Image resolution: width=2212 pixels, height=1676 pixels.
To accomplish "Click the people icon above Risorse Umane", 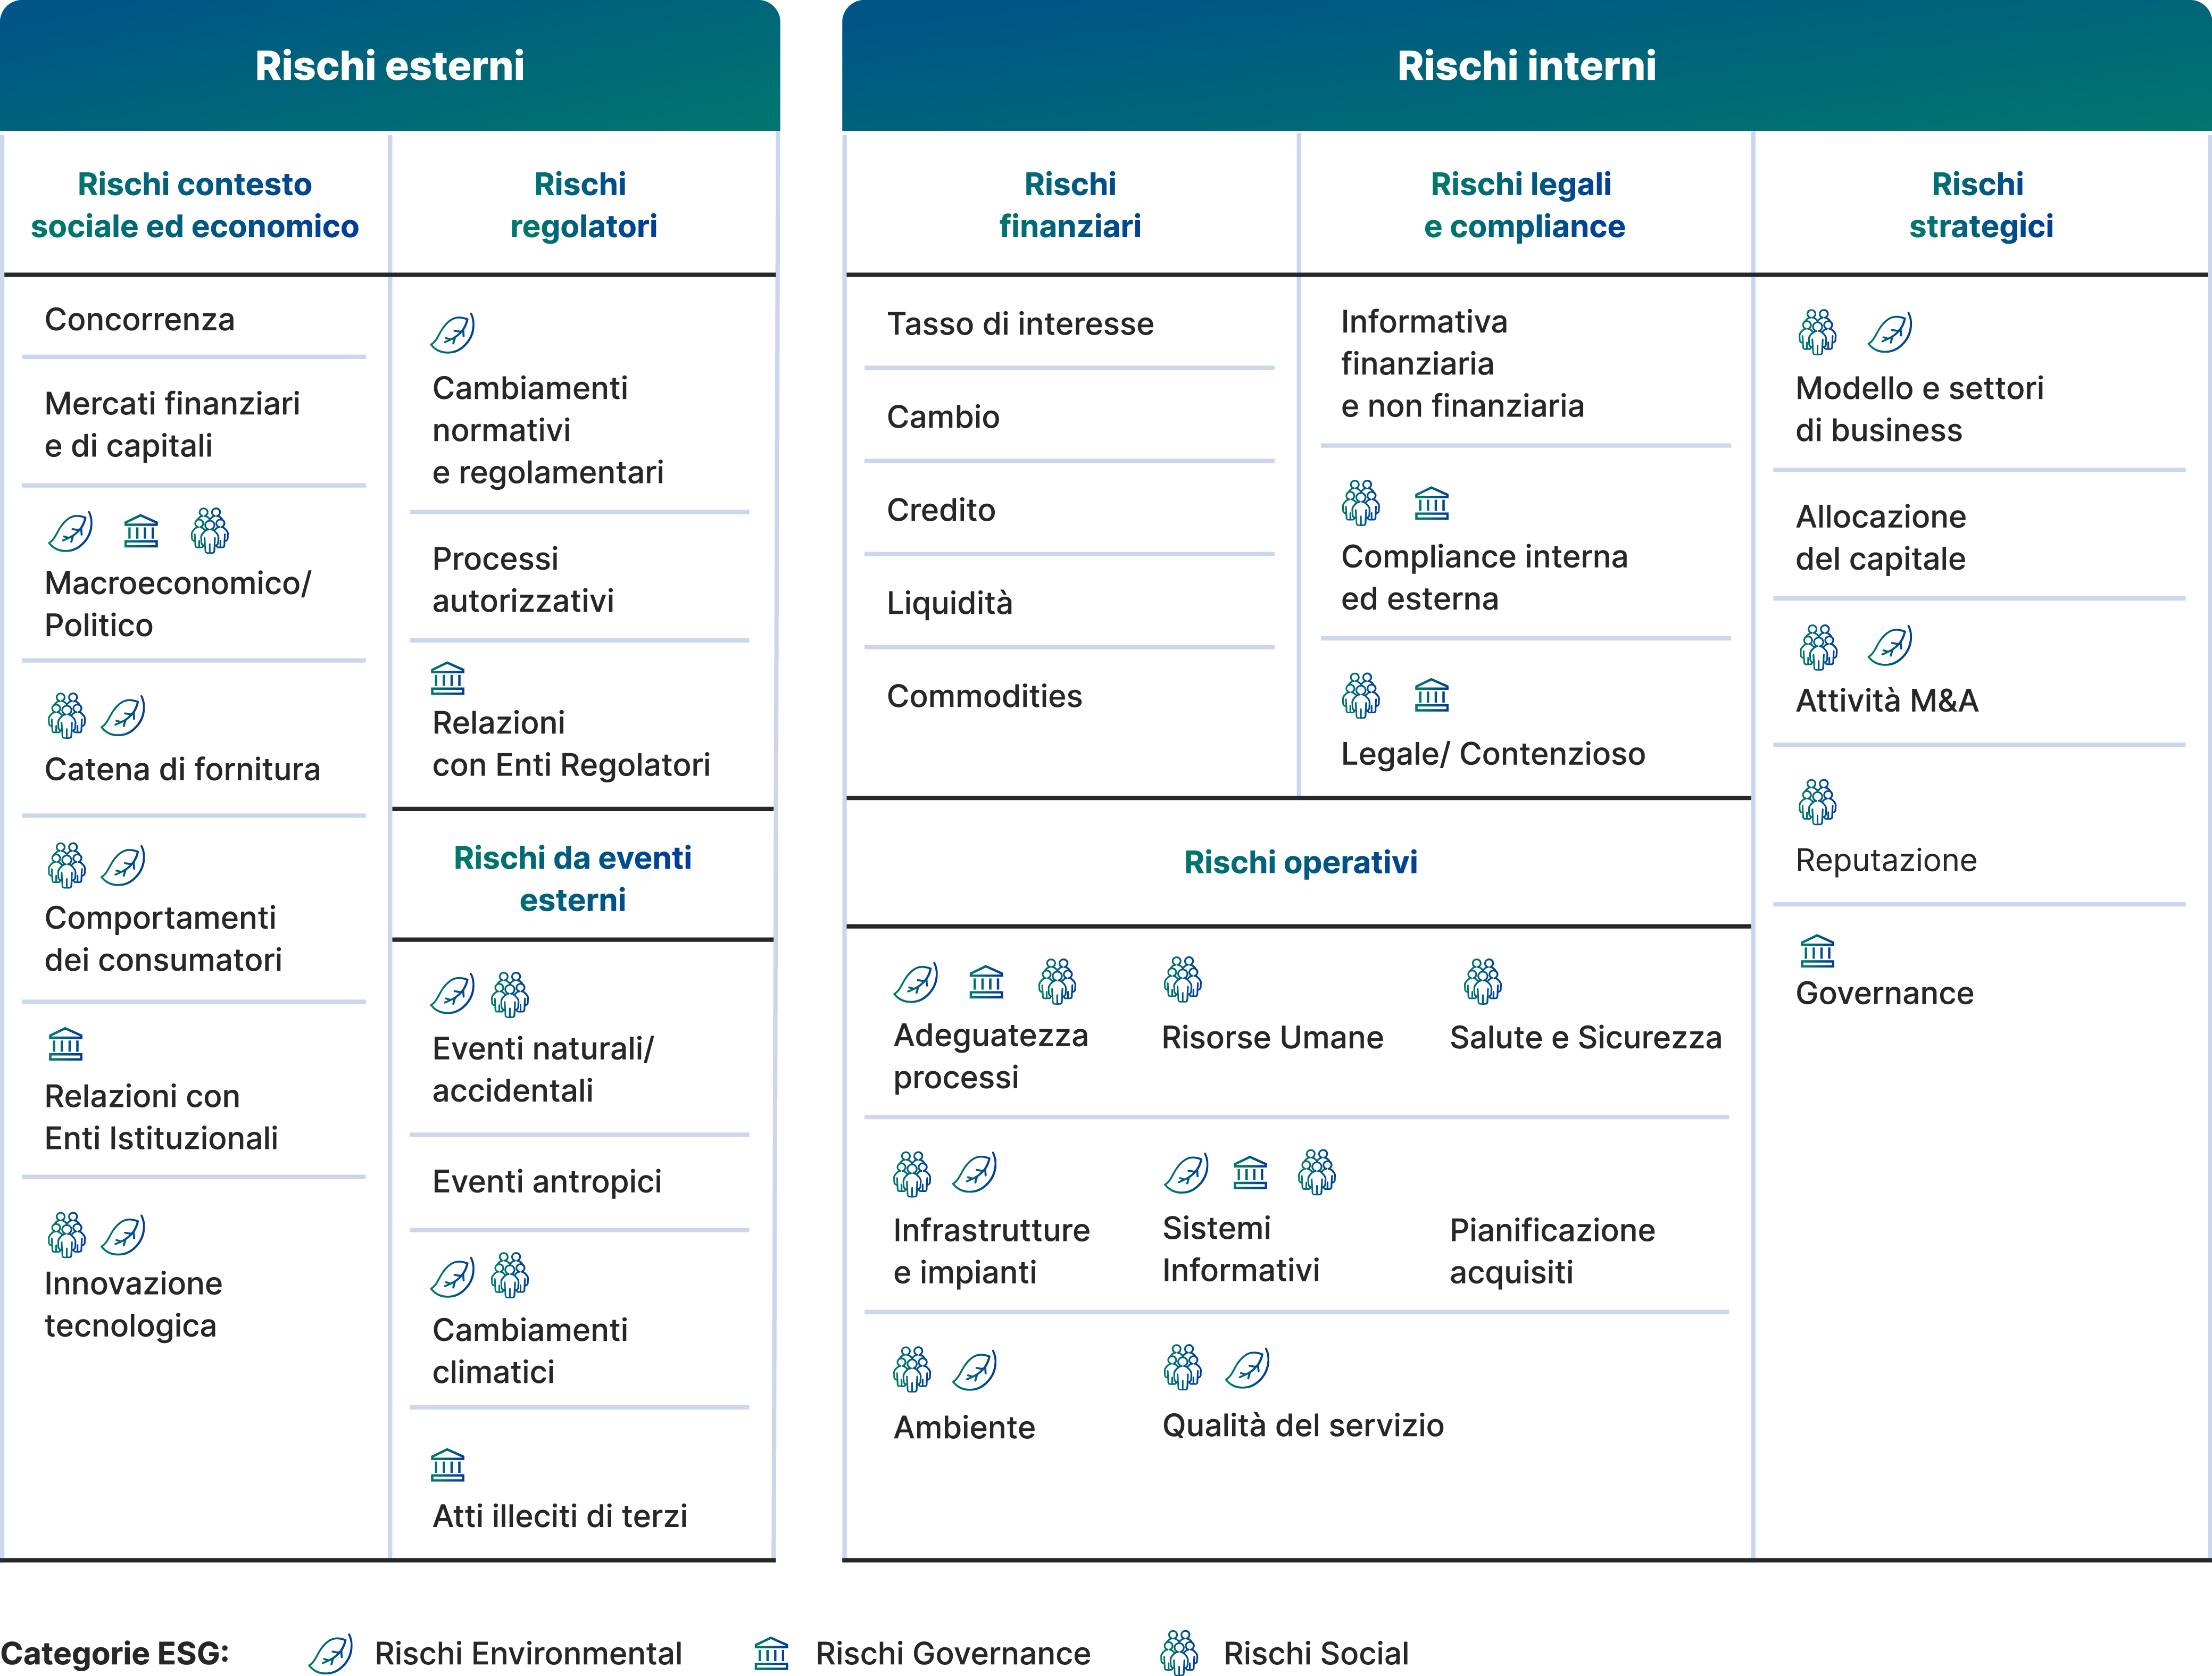I will [x=1182, y=979].
